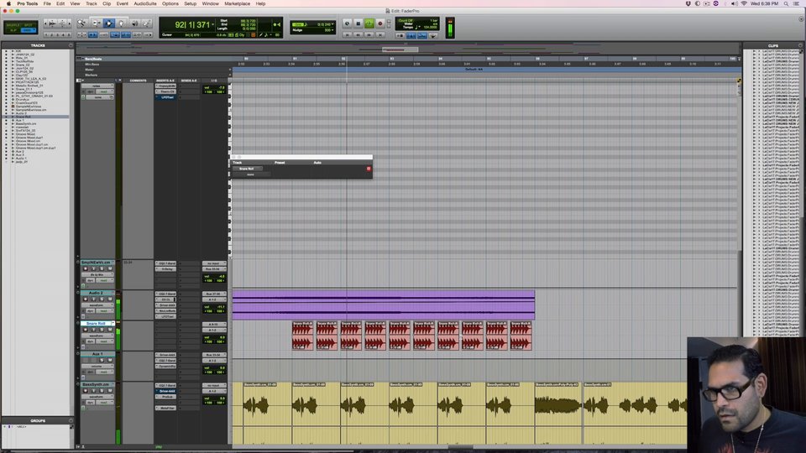Open Snare Roll automation mode read dropdown
The image size is (806, 453).
105,341
